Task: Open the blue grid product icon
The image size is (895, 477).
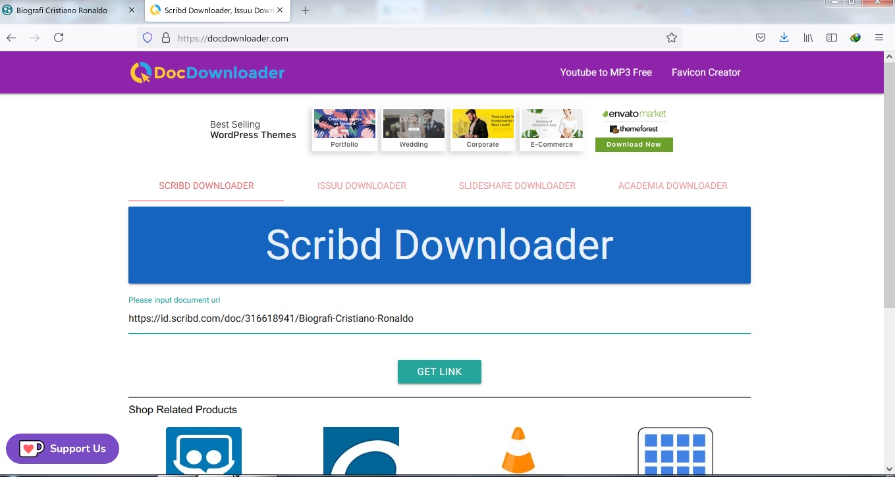Action: coord(675,451)
